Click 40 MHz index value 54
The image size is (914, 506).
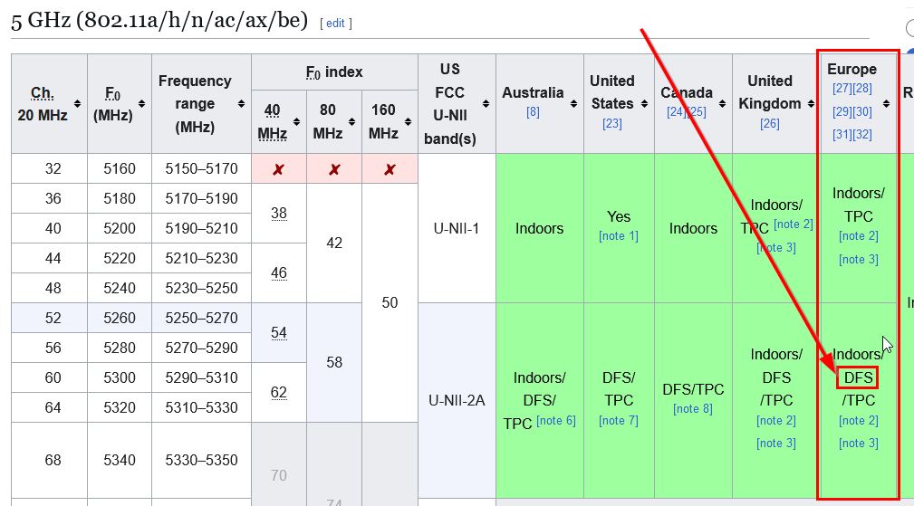coord(279,333)
